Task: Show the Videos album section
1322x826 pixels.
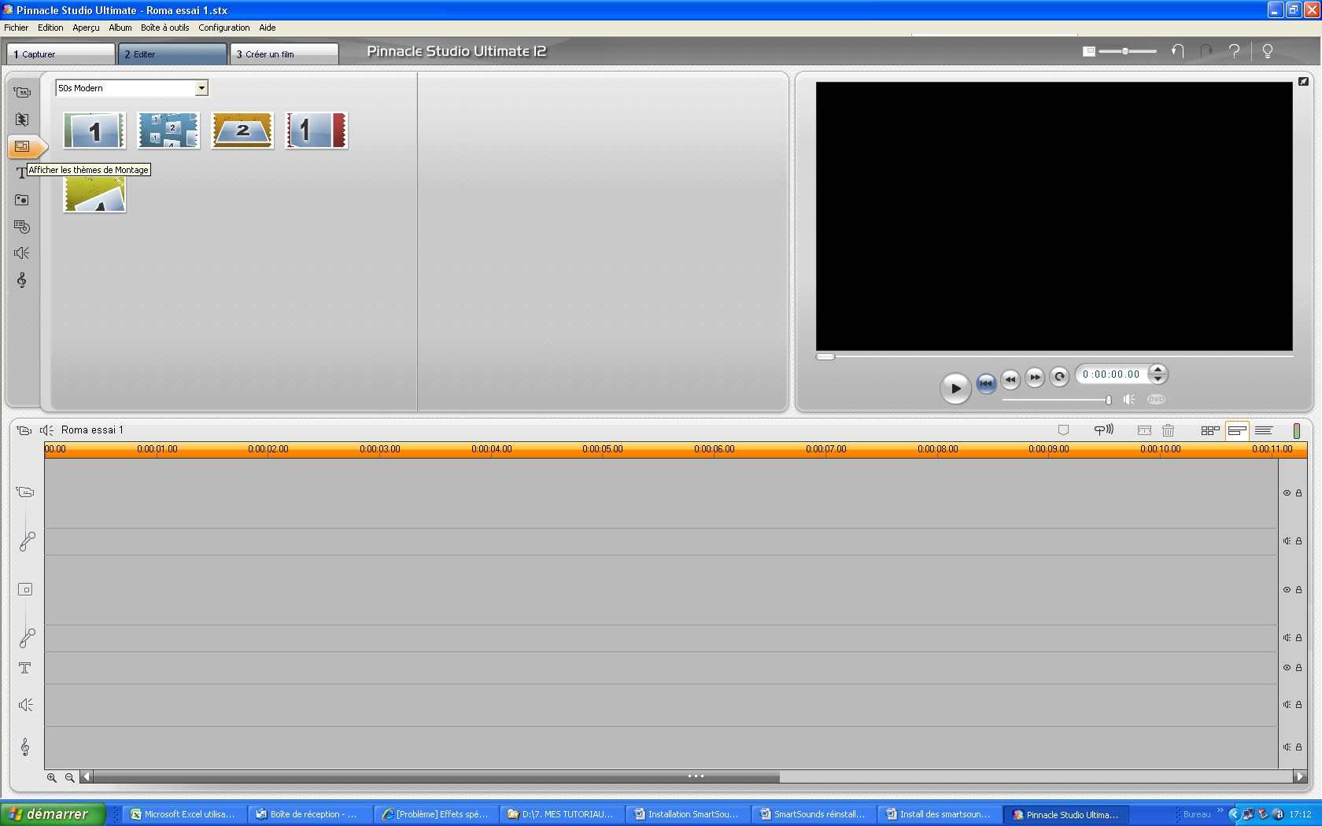Action: [22, 92]
